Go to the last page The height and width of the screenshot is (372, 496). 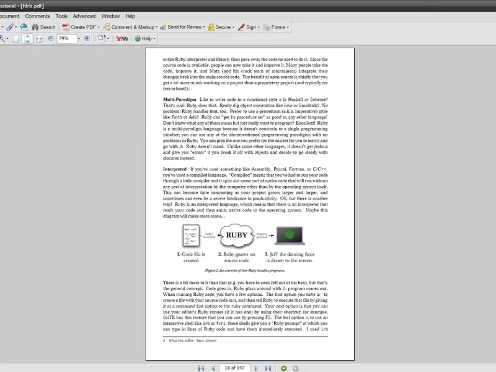tap(268, 368)
